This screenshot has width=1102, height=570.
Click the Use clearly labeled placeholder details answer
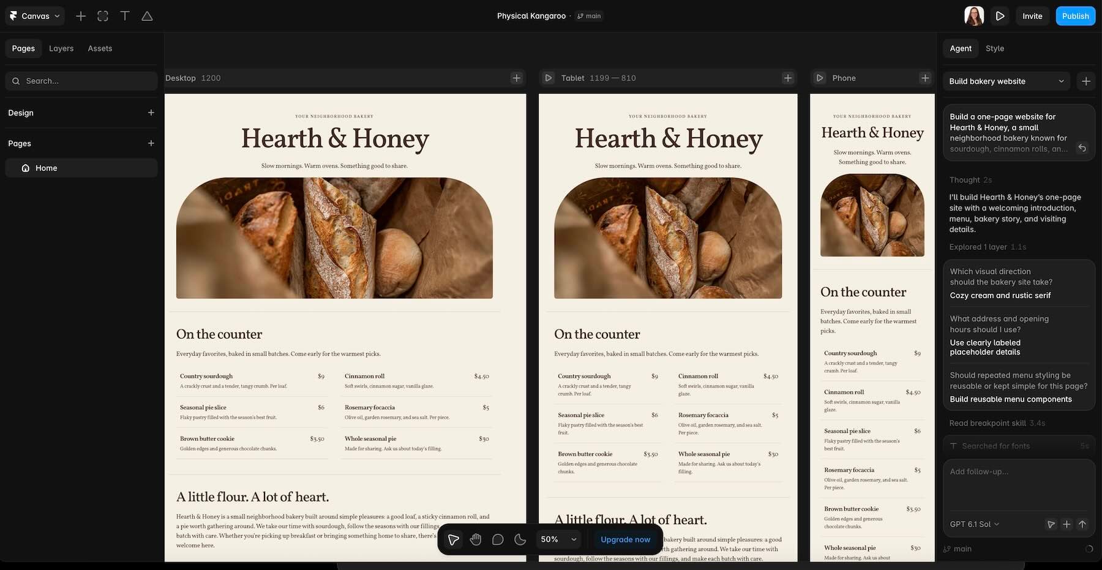[x=985, y=347]
